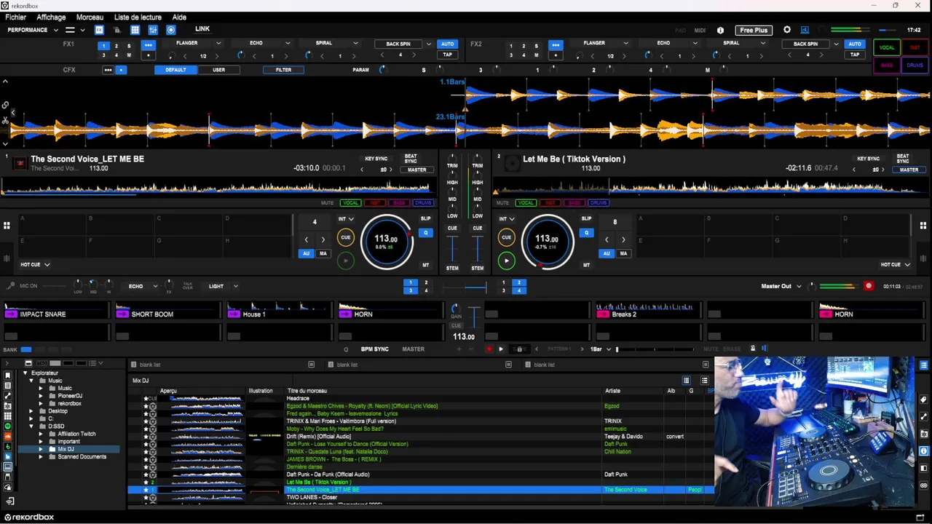This screenshot has width=932, height=524.
Task: Click the sampler sequencer play icon
Action: pyautogui.click(x=500, y=349)
